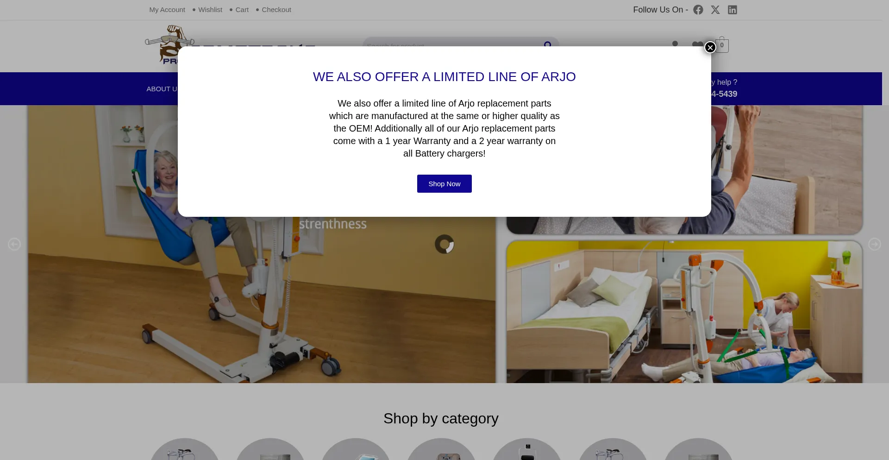
Task: Open the ABOUT US menu item
Action: tap(162, 89)
